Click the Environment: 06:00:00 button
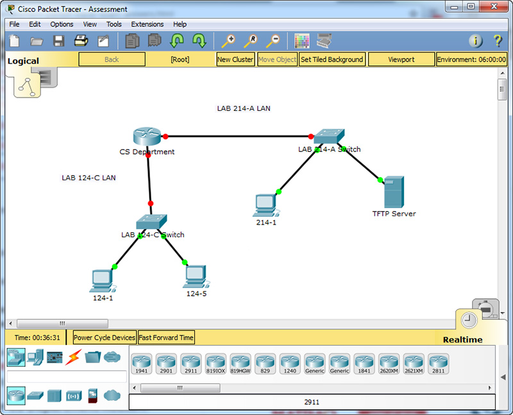The width and height of the screenshot is (513, 415). pyautogui.click(x=471, y=60)
